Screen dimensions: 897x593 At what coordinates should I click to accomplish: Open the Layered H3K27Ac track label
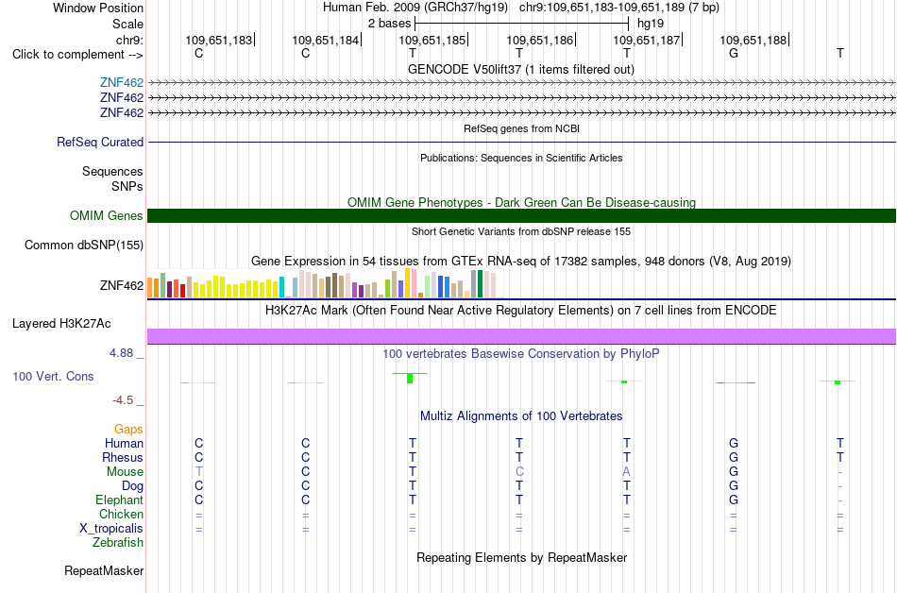pos(61,323)
